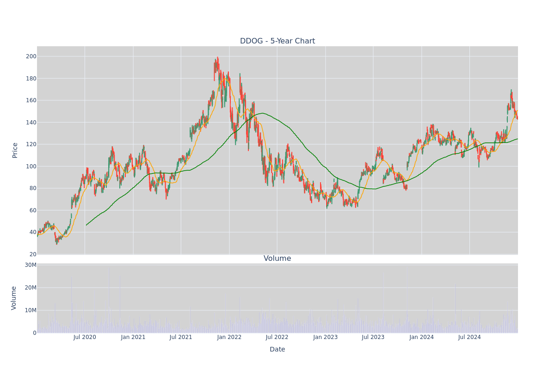Image resolution: width=555 pixels, height=370 pixels.
Task: Click the 60 price tick label
Action: coord(33,210)
